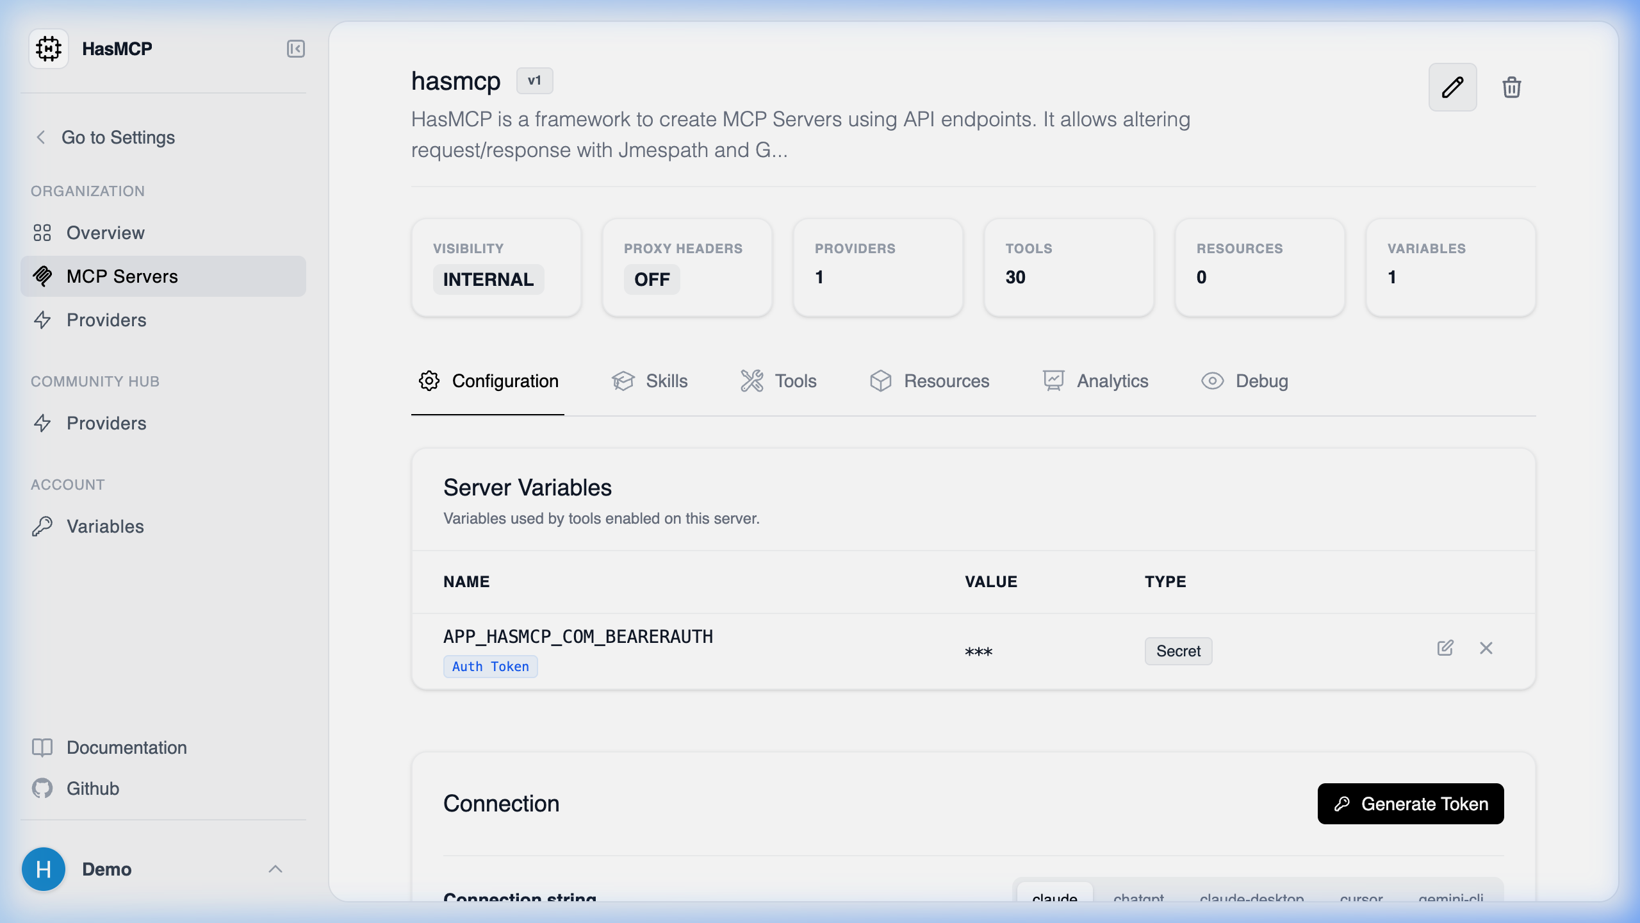Click the HasMCP logo icon
Screen dimensions: 1640x923
point(49,48)
